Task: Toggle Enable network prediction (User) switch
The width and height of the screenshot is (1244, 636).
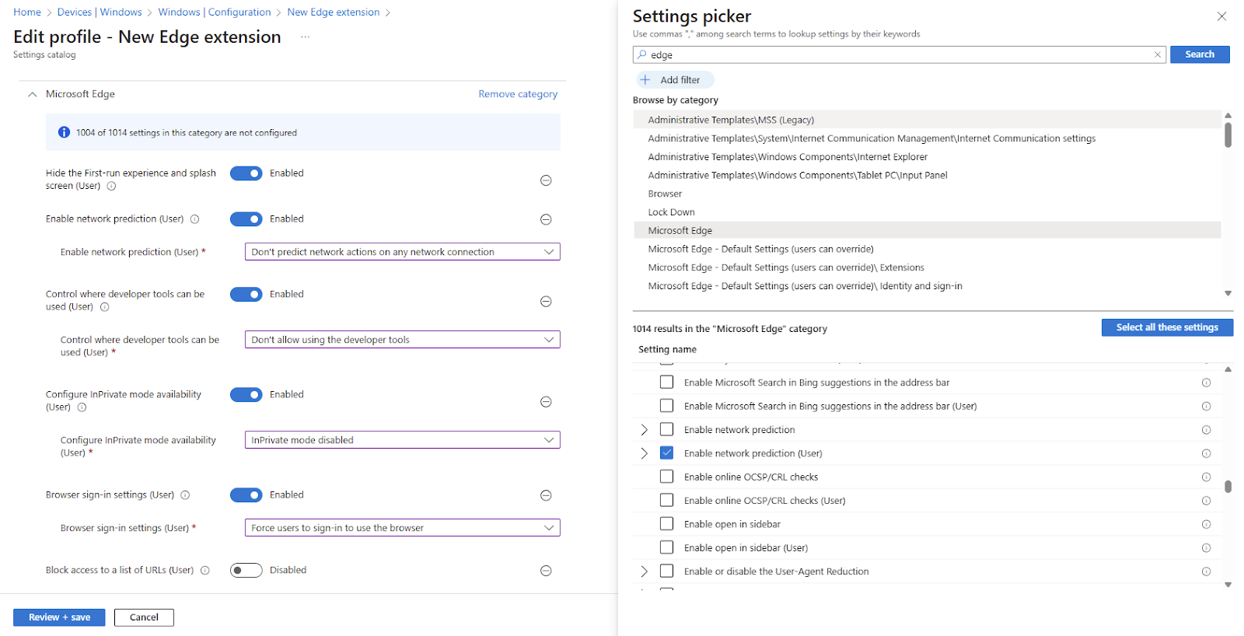Action: coord(246,219)
